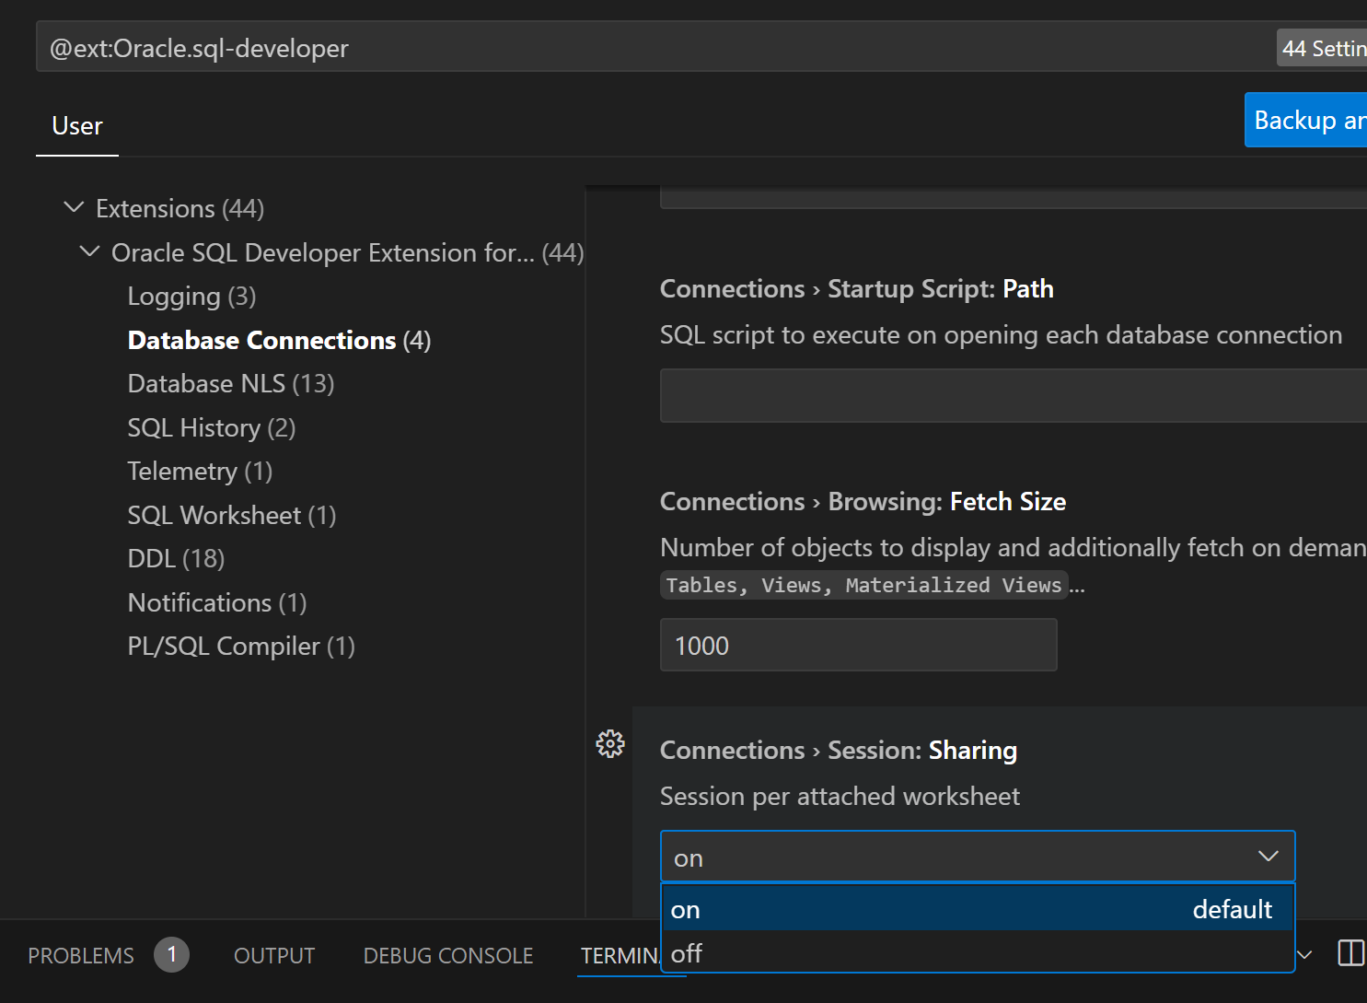Viewport: 1367px width, 1003px height.
Task: Select DDL (18) in settings tree
Action: point(176,558)
